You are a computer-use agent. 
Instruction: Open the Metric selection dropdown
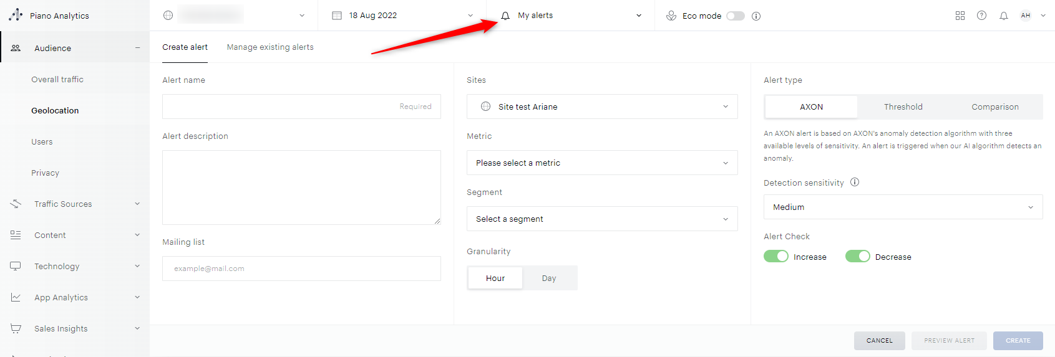click(601, 163)
